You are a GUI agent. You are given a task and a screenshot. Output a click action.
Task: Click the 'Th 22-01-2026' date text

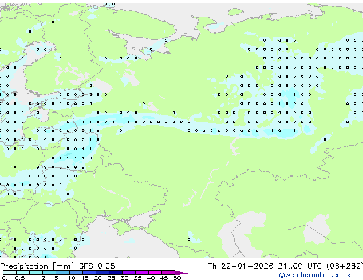click(240, 266)
